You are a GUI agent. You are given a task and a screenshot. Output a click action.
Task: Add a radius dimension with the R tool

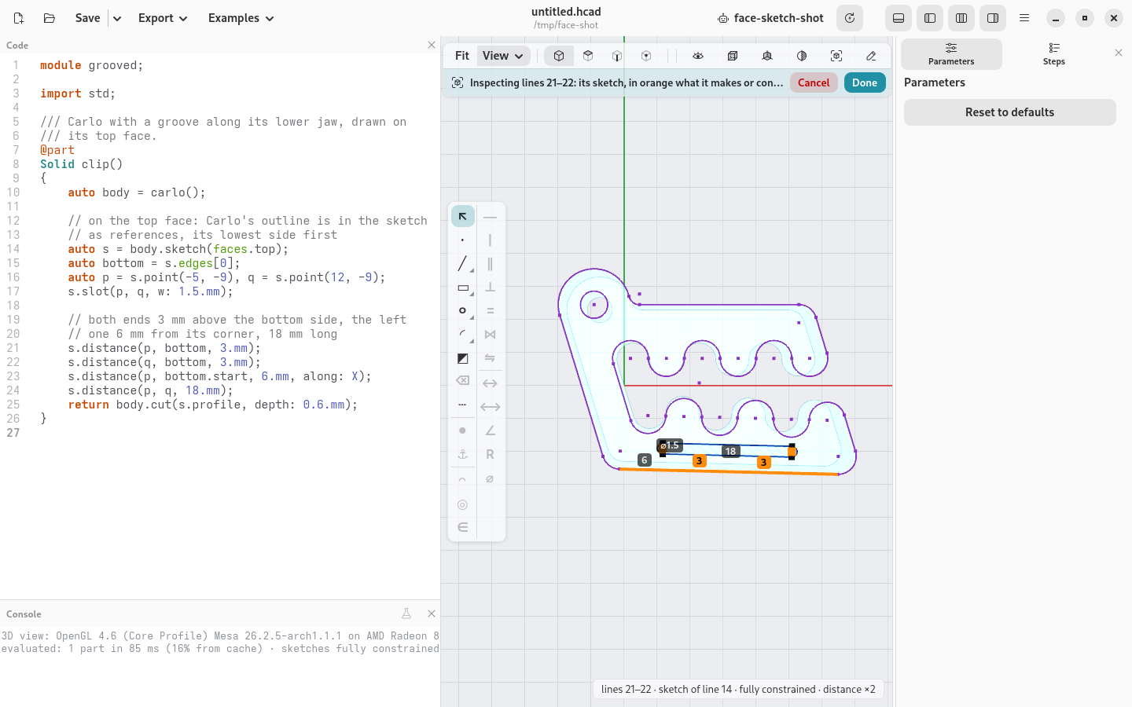point(490,454)
